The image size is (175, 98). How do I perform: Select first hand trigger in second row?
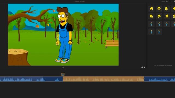click(x=151, y=16)
